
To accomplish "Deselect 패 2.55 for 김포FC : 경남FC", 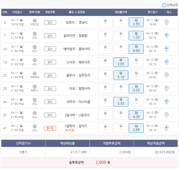I will (x=136, y=22).
